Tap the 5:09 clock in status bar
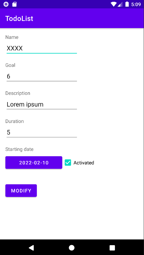Screen dimensions: 144x255 136,4
